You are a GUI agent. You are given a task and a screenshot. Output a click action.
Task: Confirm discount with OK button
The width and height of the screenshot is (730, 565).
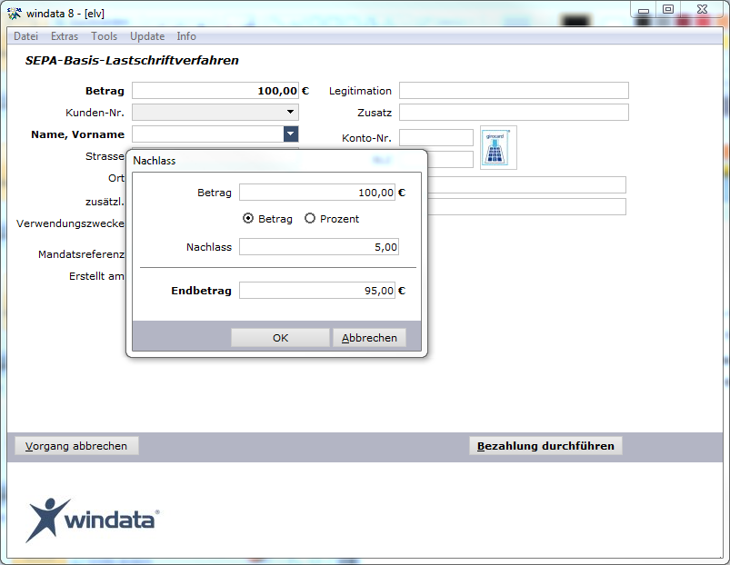[280, 338]
